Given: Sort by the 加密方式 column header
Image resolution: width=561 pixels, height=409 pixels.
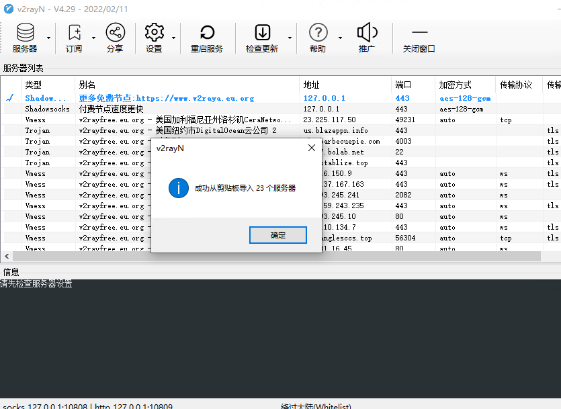Looking at the screenshot, I should [x=465, y=85].
